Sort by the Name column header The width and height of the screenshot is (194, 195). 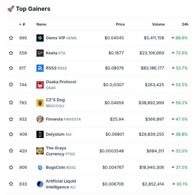pyautogui.click(x=41, y=24)
